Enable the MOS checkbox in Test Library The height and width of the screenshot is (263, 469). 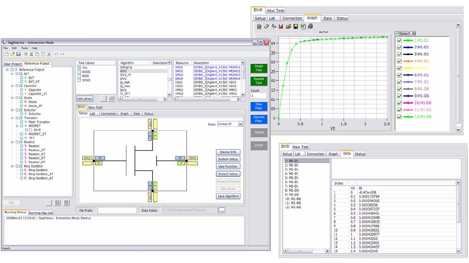79,76
